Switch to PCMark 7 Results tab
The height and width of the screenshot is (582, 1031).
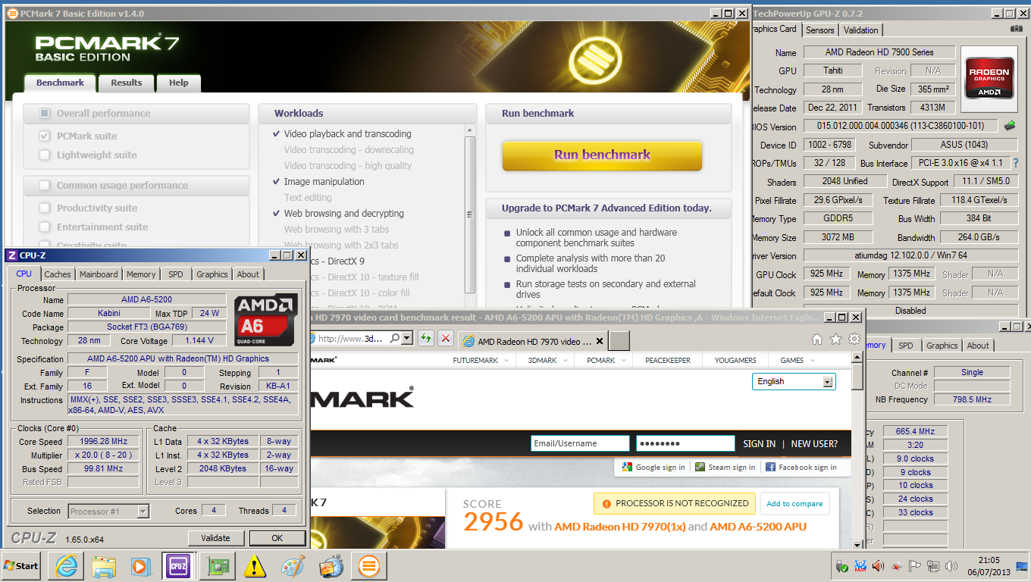(x=127, y=83)
